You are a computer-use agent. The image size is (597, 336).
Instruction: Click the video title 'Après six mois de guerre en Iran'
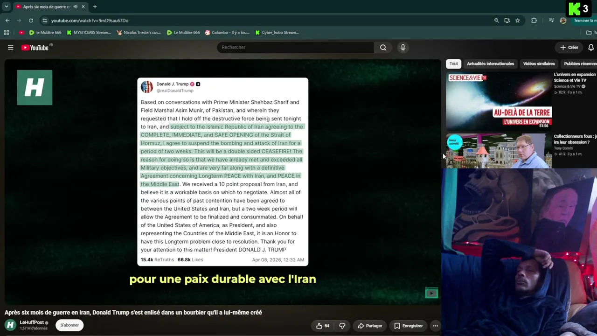tap(133, 313)
